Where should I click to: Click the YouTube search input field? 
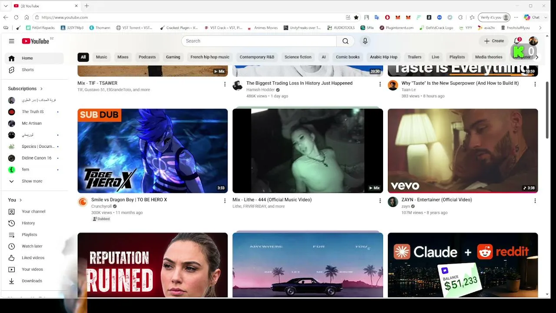(259, 41)
